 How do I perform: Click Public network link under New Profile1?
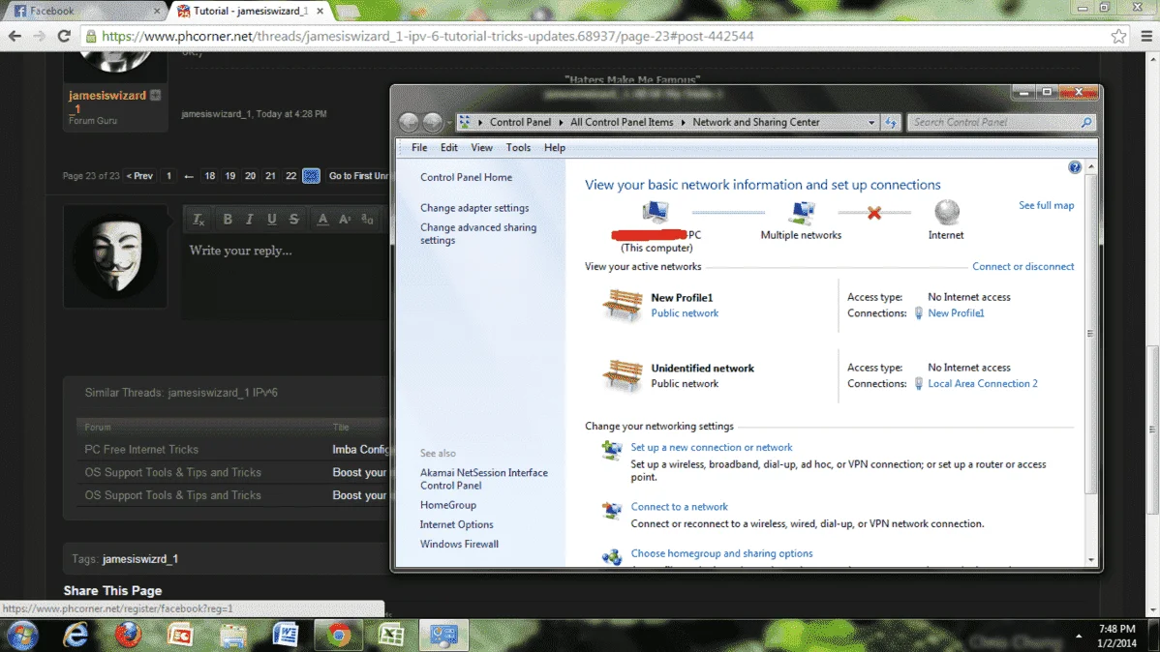tap(685, 312)
